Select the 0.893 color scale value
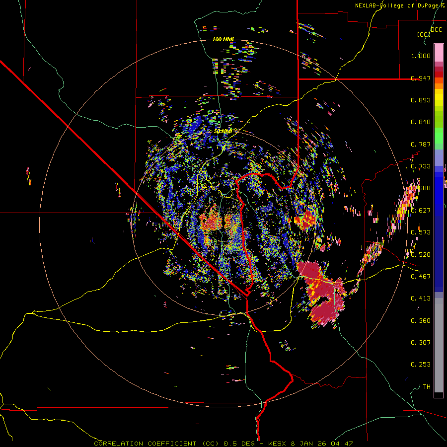447x447 pixels. 421,100
